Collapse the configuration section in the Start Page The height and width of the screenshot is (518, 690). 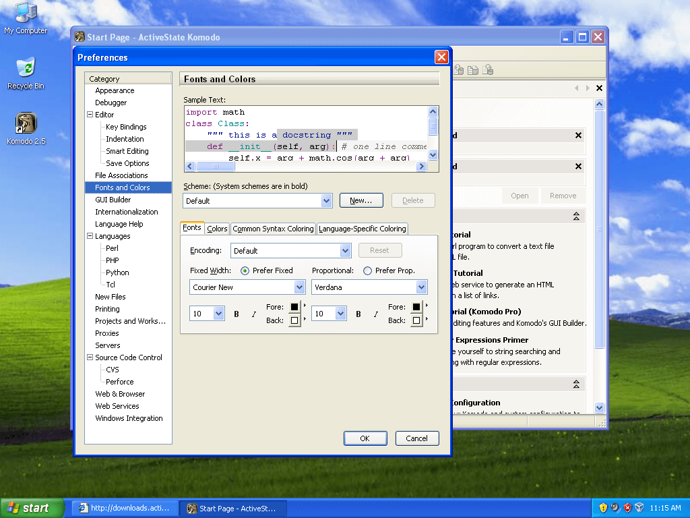click(576, 384)
